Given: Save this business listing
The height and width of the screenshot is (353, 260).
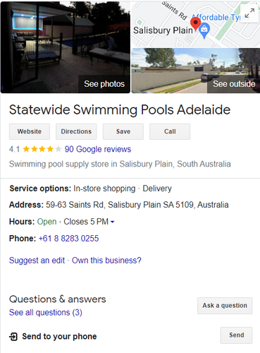Looking at the screenshot, I should [x=123, y=131].
